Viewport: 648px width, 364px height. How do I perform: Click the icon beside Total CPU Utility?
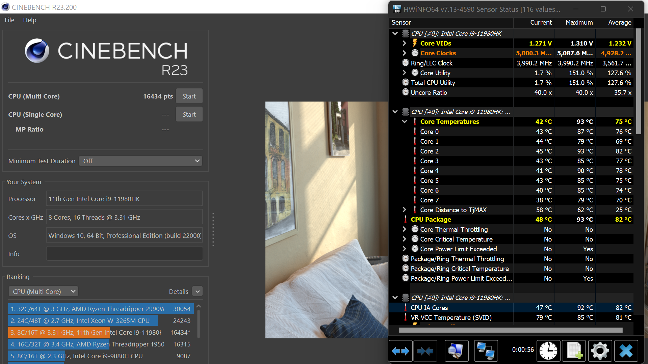pyautogui.click(x=406, y=82)
